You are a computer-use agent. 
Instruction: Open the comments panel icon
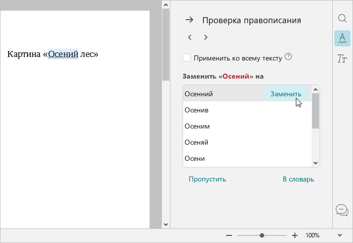pos(342,210)
